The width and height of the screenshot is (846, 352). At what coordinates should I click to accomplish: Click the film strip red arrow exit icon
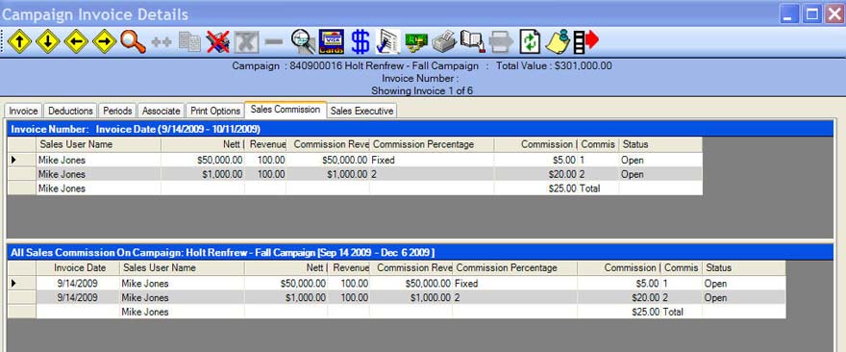(x=586, y=41)
